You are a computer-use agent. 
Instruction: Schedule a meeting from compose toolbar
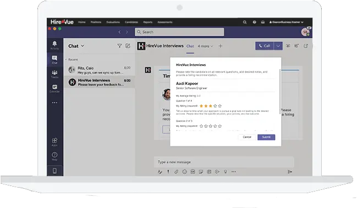pos(209,172)
